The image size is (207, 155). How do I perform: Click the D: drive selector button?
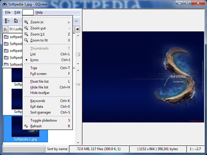tap(5, 29)
